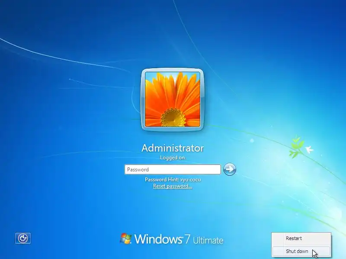Click the Administrator user name

(x=173, y=148)
